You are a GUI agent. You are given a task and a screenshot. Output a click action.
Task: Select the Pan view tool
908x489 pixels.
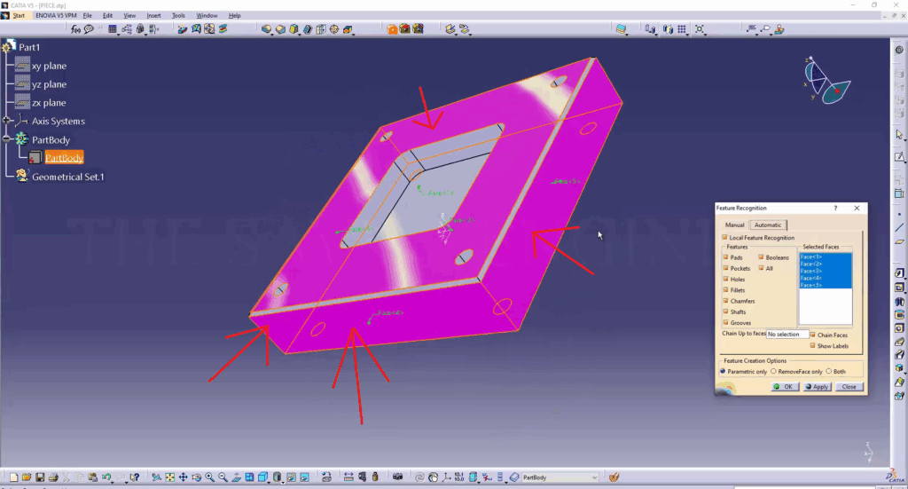coord(183,477)
